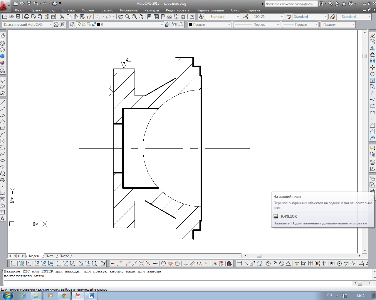
Task: Click the Plot printer icon in standard toolbar
Action: [x=27, y=17]
